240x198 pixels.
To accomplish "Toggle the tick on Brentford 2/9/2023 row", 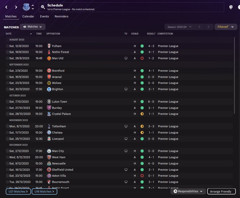I will click(x=7, y=71).
